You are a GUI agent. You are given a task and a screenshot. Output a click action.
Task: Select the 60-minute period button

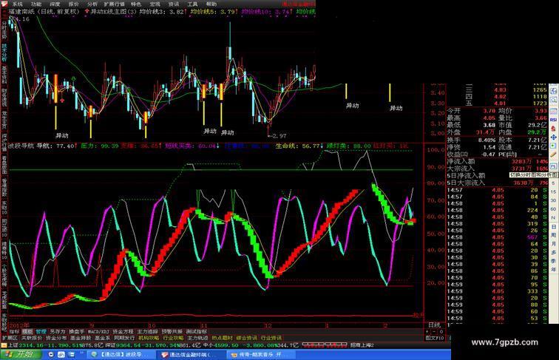coord(553,209)
